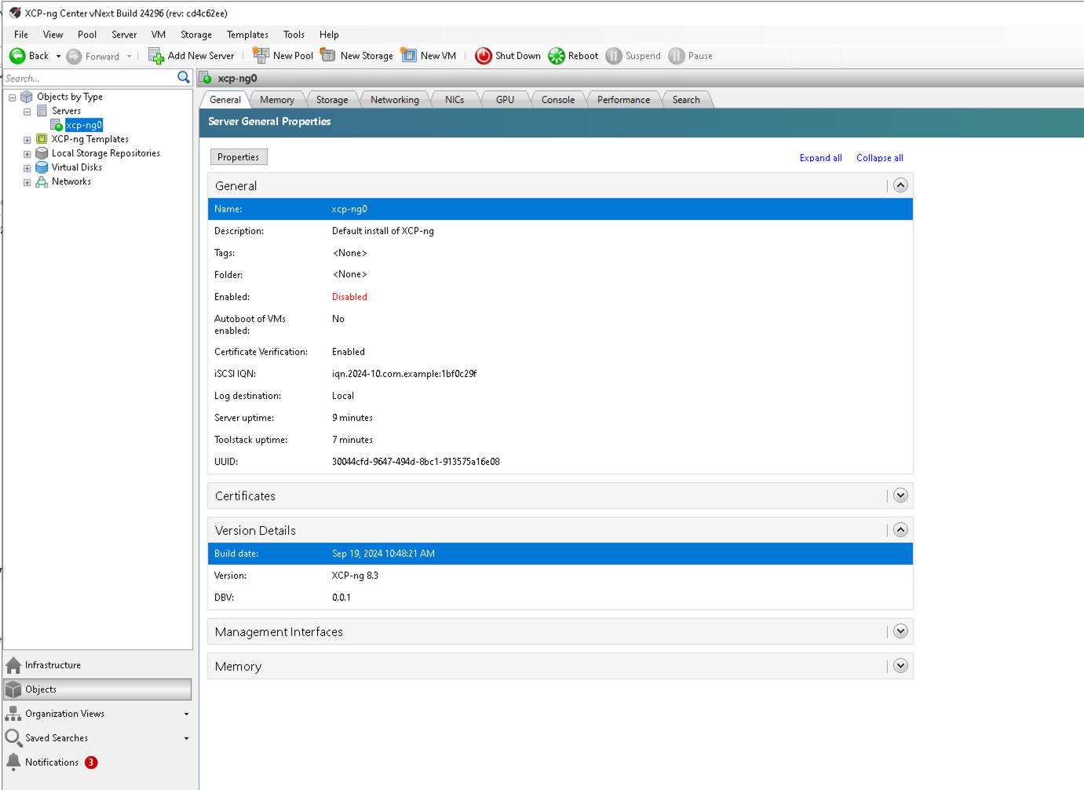Expand the Management Interfaces section chevron
This screenshot has height=790, width=1084.
pos(900,631)
